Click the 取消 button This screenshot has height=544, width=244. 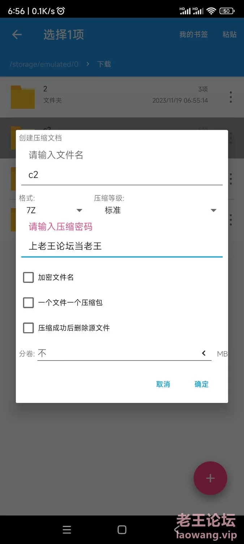pos(163,384)
